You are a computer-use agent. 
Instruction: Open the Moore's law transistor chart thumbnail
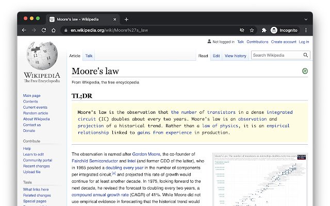click(x=260, y=180)
